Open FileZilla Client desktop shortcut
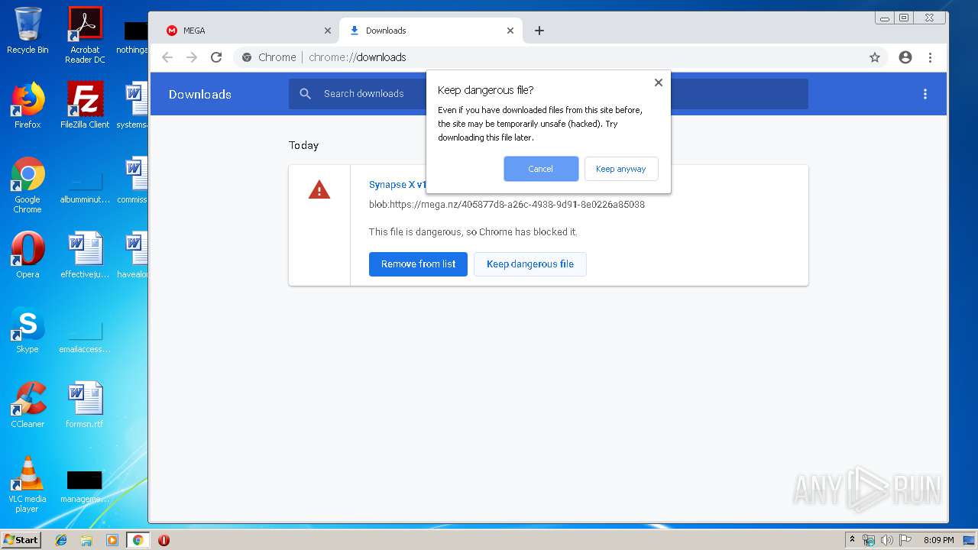Image resolution: width=978 pixels, height=550 pixels. [x=85, y=105]
